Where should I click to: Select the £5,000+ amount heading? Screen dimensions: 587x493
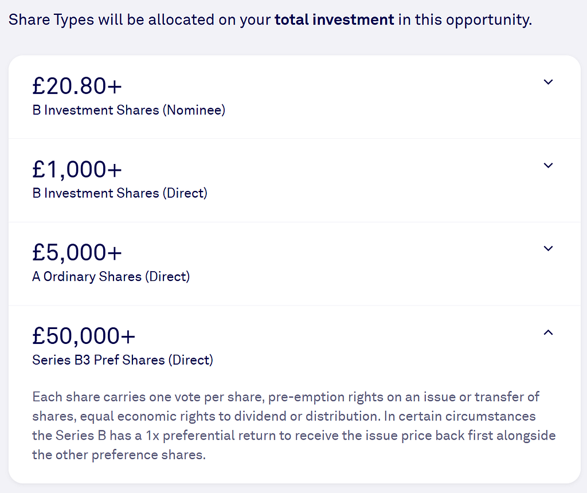tap(77, 253)
